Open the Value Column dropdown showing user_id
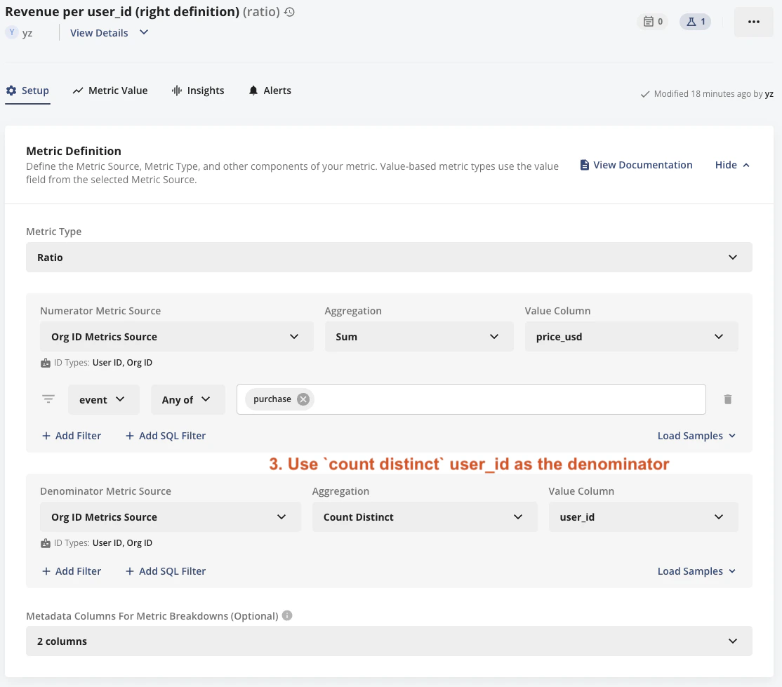 643,516
